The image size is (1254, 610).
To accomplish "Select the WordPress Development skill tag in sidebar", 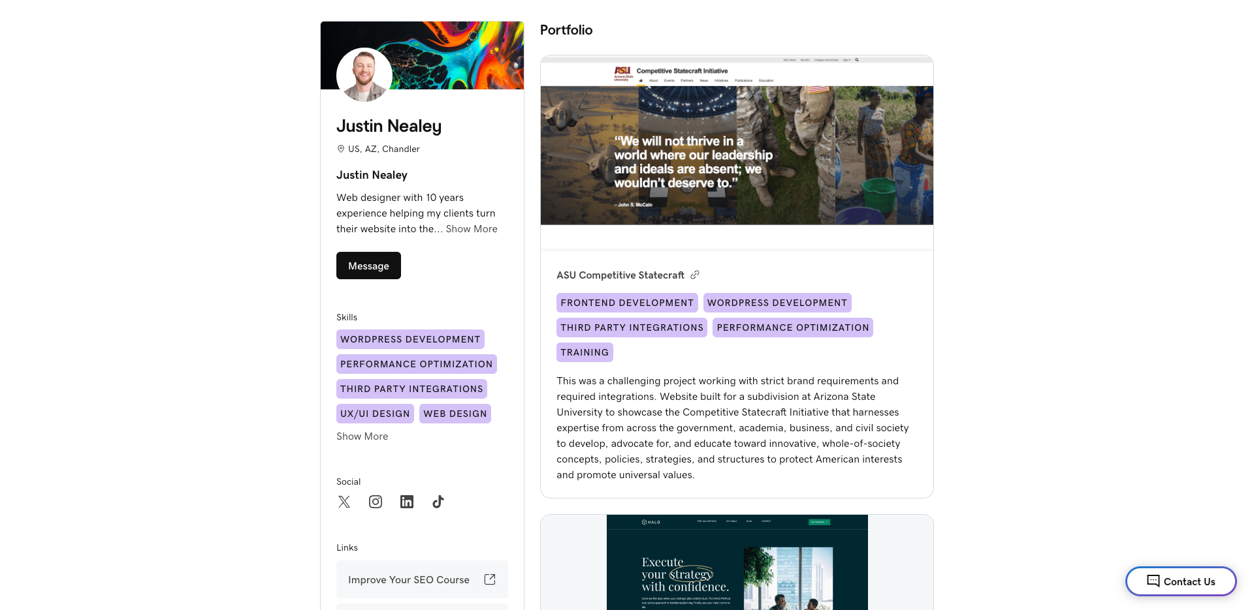I will click(410, 339).
